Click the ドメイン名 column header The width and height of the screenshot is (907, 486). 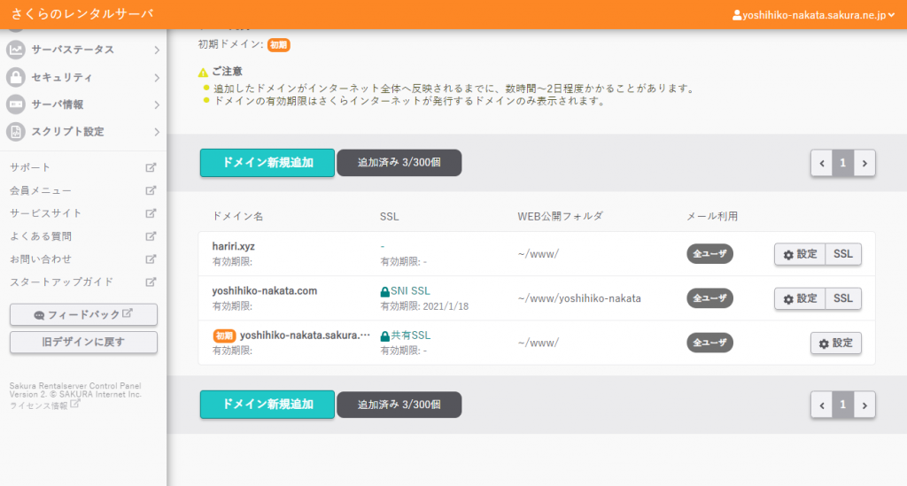tap(237, 216)
